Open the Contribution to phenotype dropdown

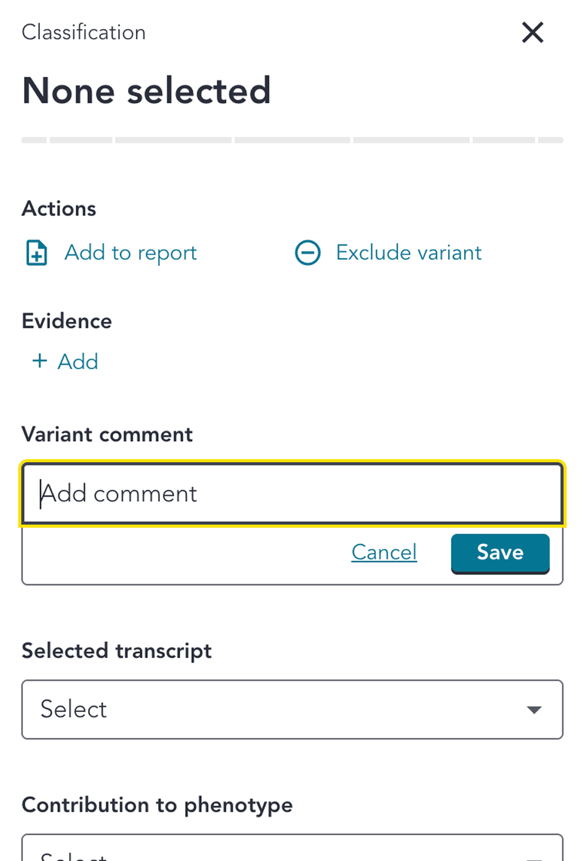coord(292,849)
